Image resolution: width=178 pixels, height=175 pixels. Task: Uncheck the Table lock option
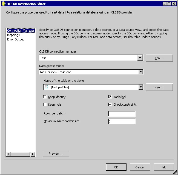click(110, 97)
